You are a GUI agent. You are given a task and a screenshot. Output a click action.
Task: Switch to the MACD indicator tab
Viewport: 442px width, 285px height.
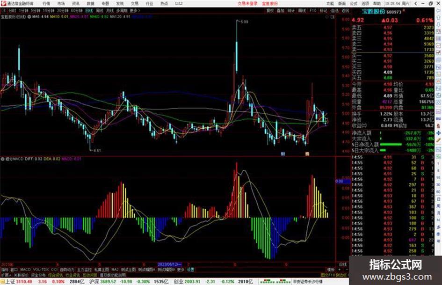tap(25, 270)
